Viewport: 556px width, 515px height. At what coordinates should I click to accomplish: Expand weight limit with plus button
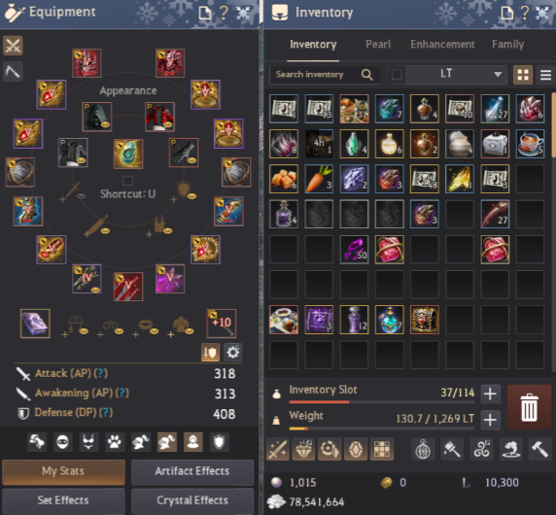pyautogui.click(x=491, y=420)
